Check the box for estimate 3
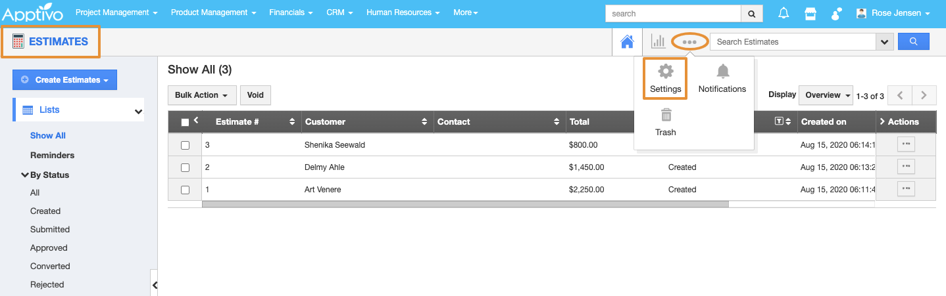The width and height of the screenshot is (946, 296). click(185, 145)
